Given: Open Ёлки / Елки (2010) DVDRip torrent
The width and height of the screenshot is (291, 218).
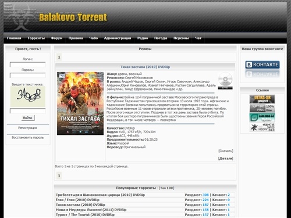Looking at the screenshot, I should 77,200.
